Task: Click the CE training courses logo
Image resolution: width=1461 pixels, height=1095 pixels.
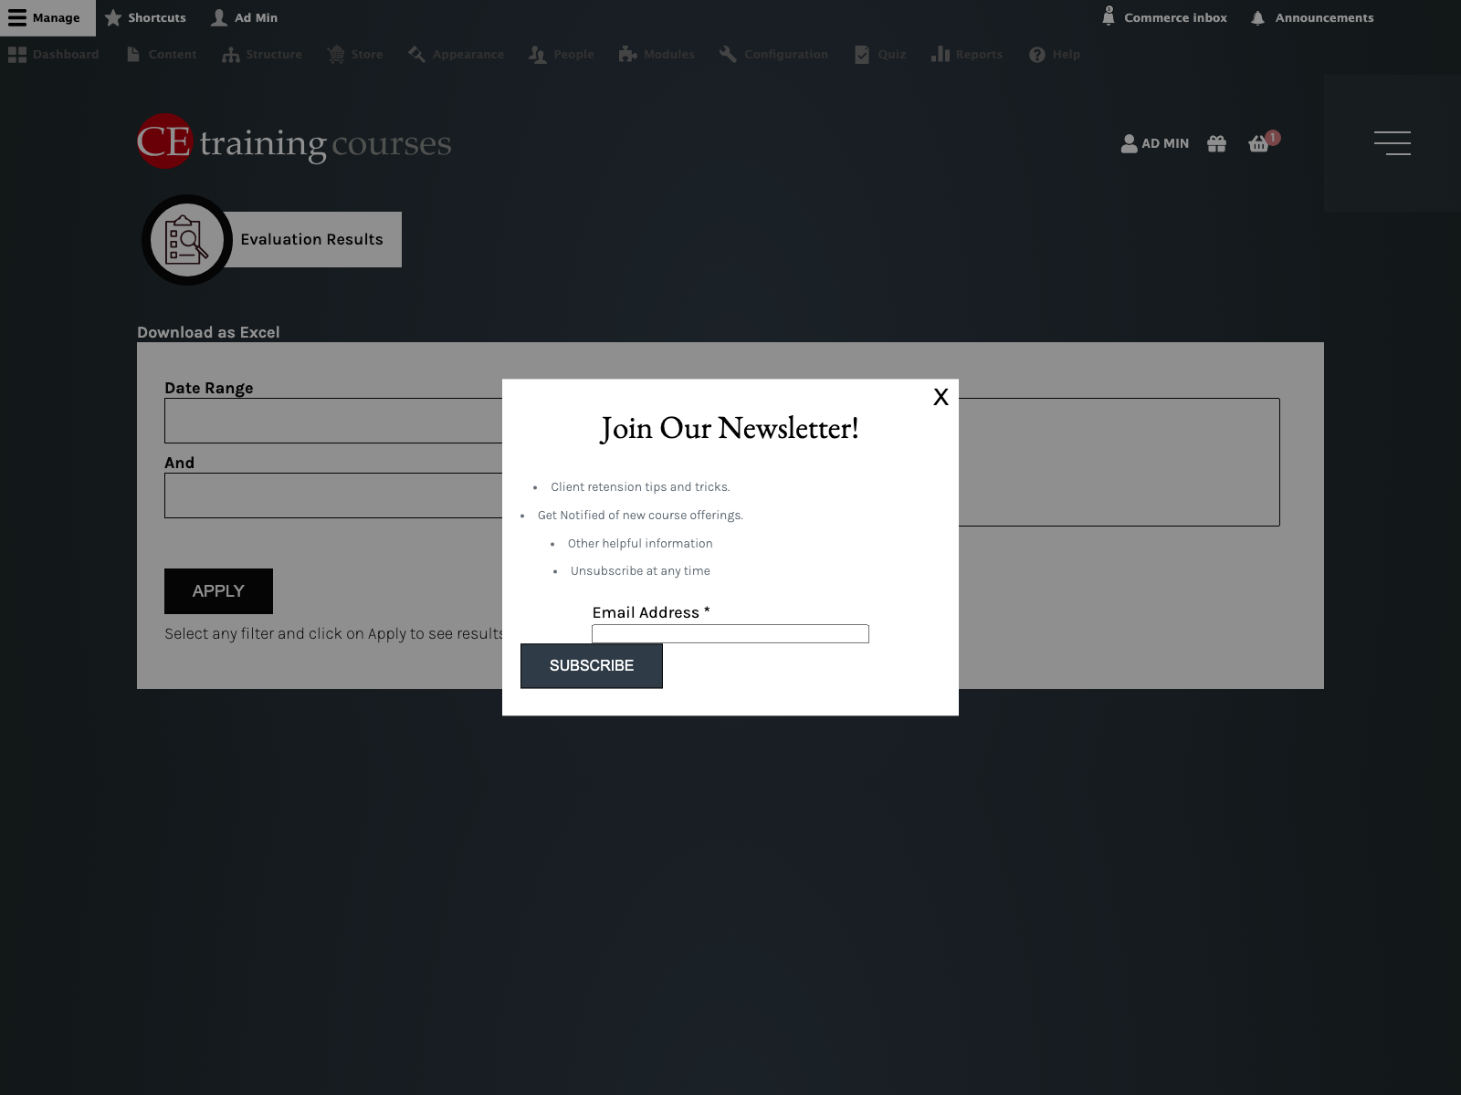Action: click(x=294, y=141)
